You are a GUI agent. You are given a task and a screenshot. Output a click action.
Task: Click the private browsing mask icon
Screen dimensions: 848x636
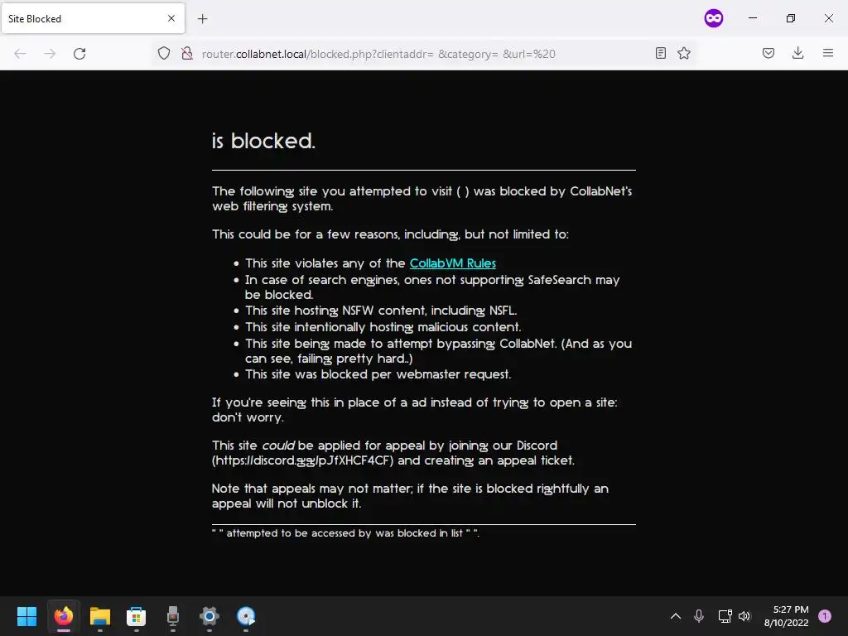(713, 18)
